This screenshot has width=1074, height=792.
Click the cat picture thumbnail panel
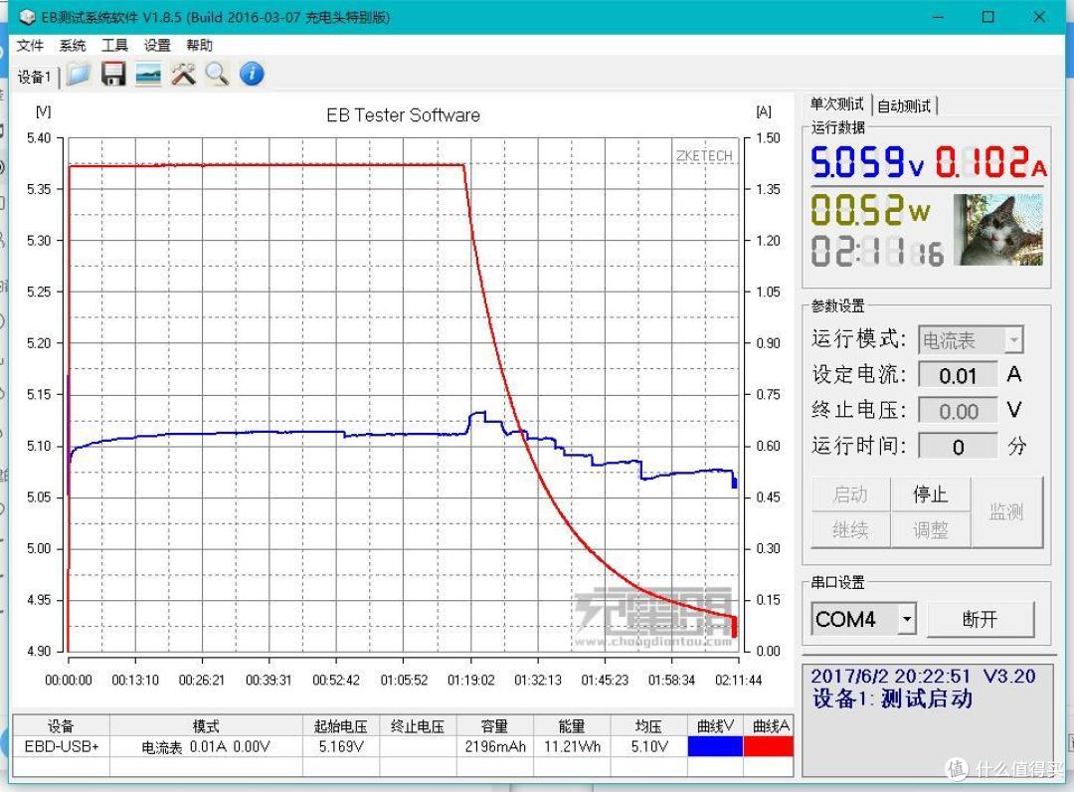click(999, 230)
